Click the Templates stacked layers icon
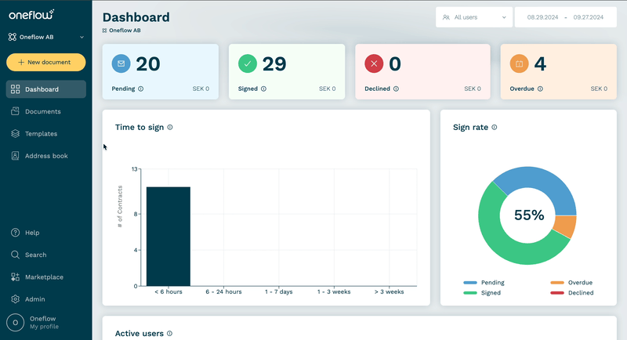The image size is (627, 340). coord(15,133)
